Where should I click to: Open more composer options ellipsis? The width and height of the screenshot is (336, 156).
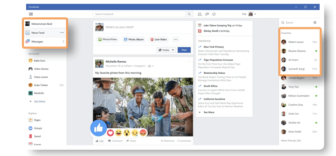pyautogui.click(x=175, y=39)
